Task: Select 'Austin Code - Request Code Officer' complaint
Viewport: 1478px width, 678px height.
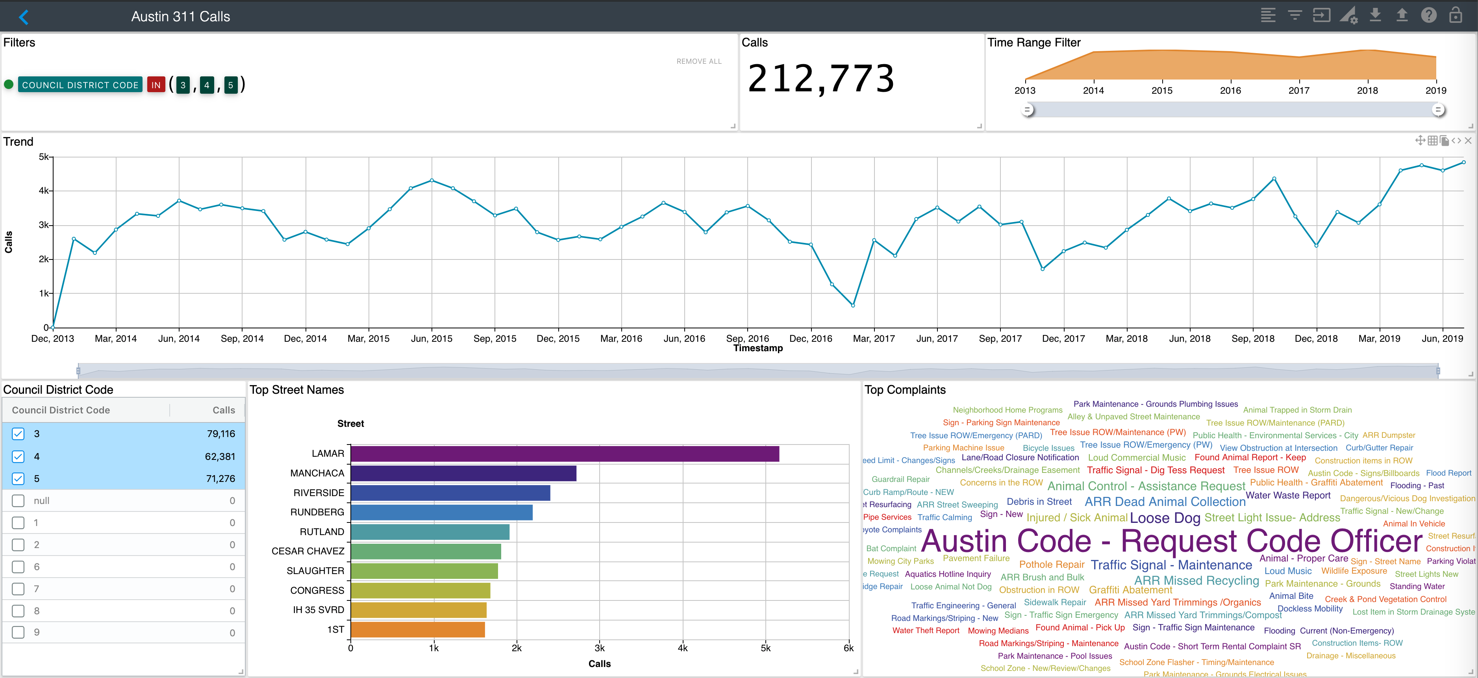Action: coord(1172,541)
